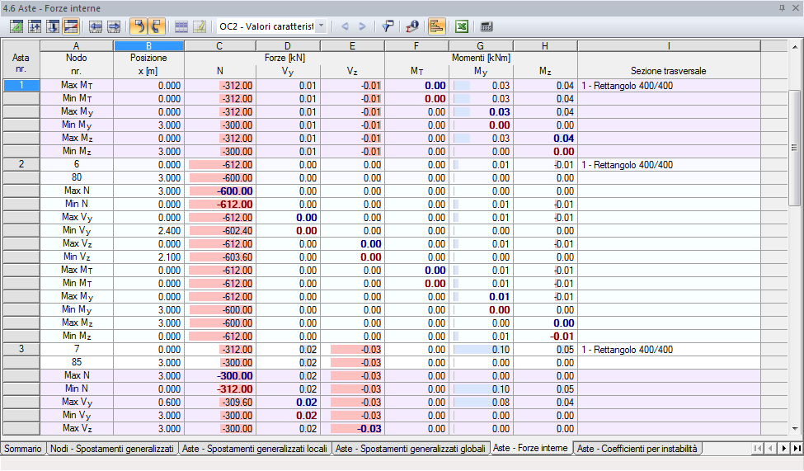Viewport: 804px width, 471px height.
Task: Click My value 0.08 cell
Action: (x=481, y=403)
